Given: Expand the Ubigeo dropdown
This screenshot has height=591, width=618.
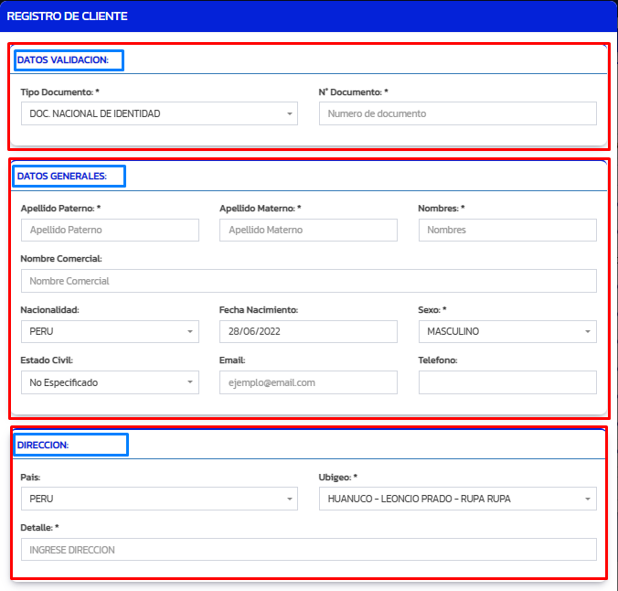Looking at the screenshot, I should click(x=457, y=499).
